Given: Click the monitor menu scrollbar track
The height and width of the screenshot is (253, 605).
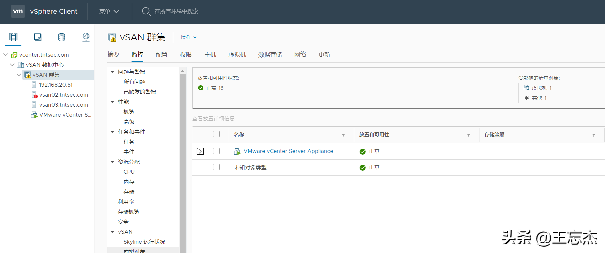Looking at the screenshot, I should [x=183, y=163].
